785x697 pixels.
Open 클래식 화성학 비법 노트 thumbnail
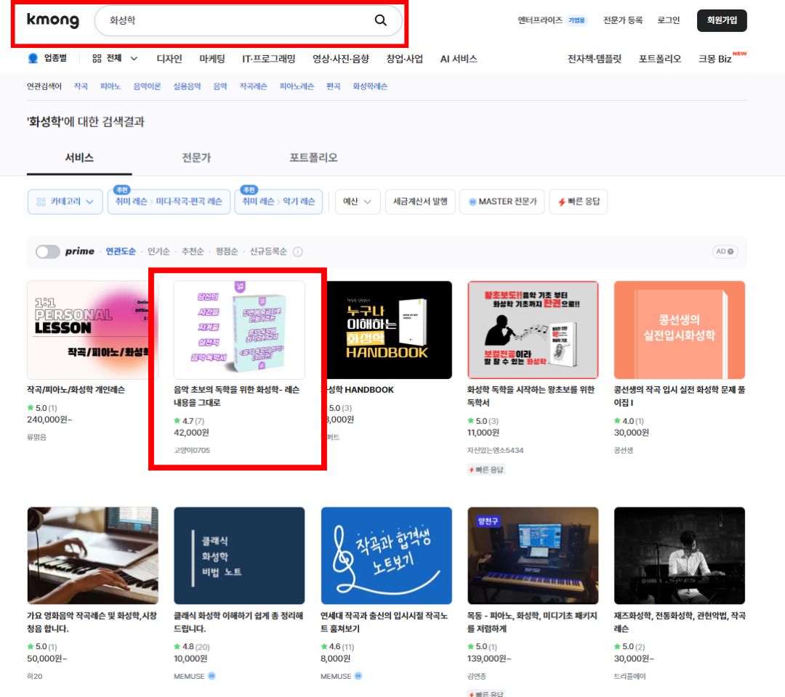click(x=239, y=555)
